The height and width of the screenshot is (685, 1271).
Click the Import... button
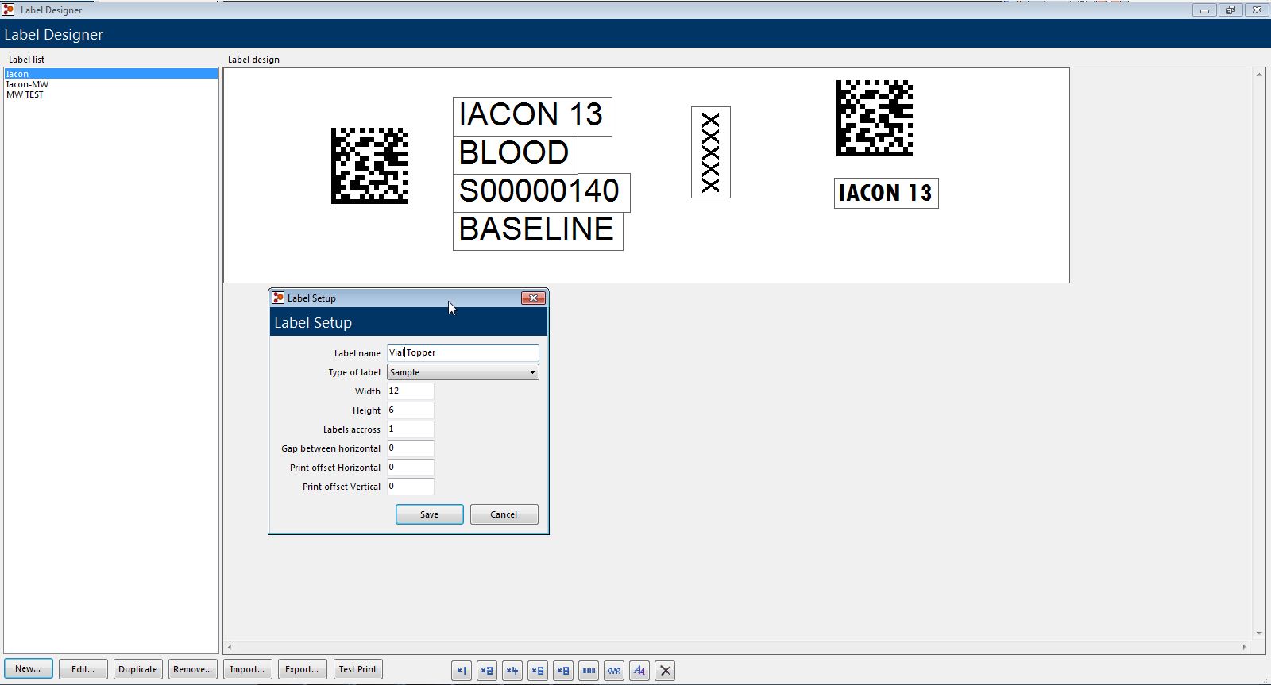(248, 669)
